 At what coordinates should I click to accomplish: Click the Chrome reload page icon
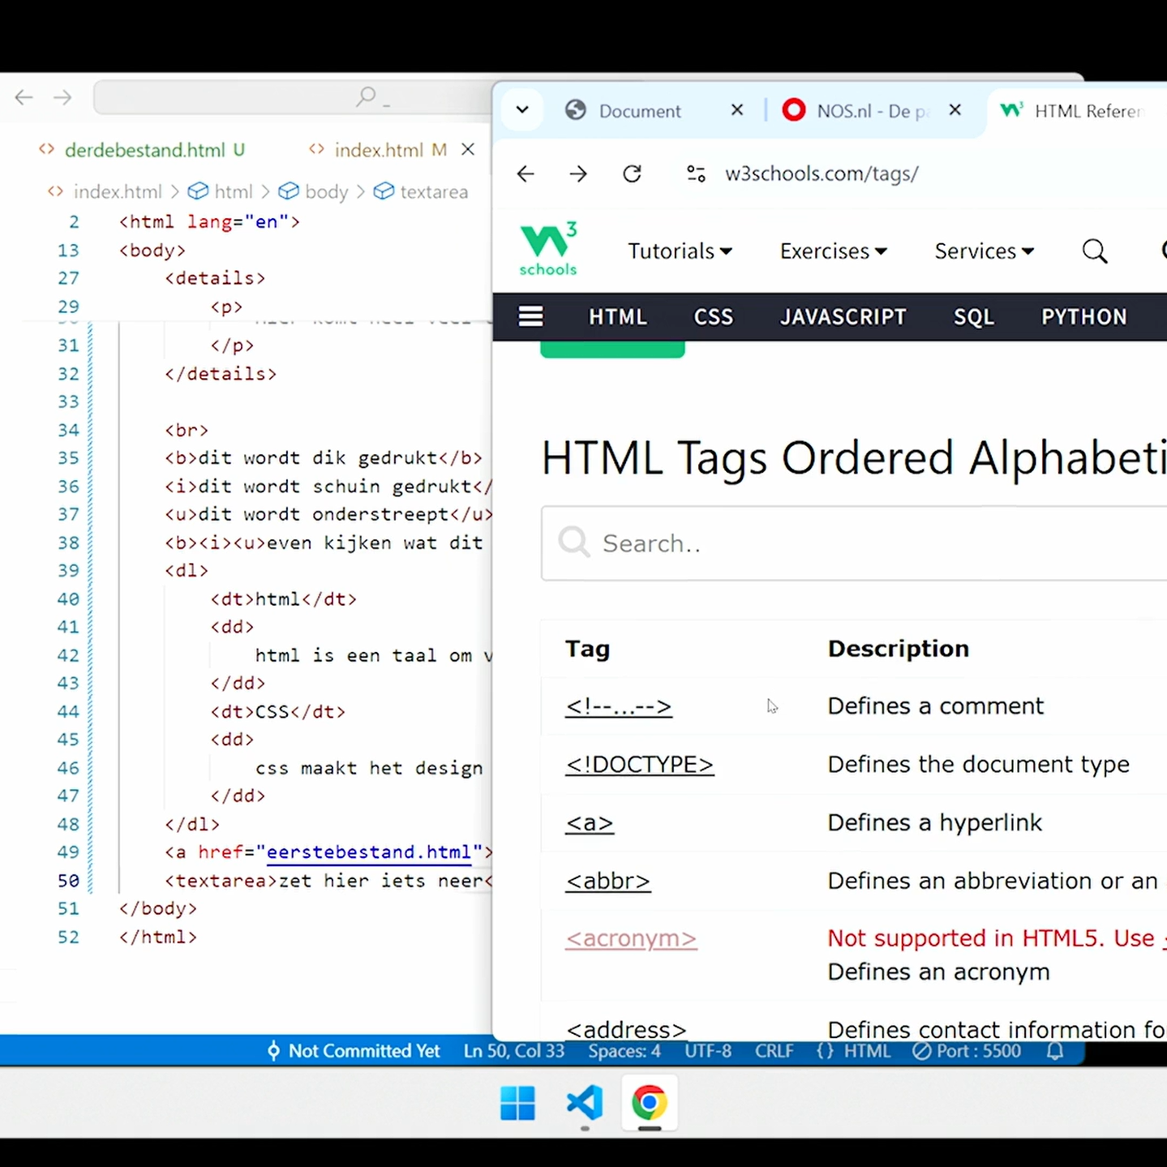(632, 174)
